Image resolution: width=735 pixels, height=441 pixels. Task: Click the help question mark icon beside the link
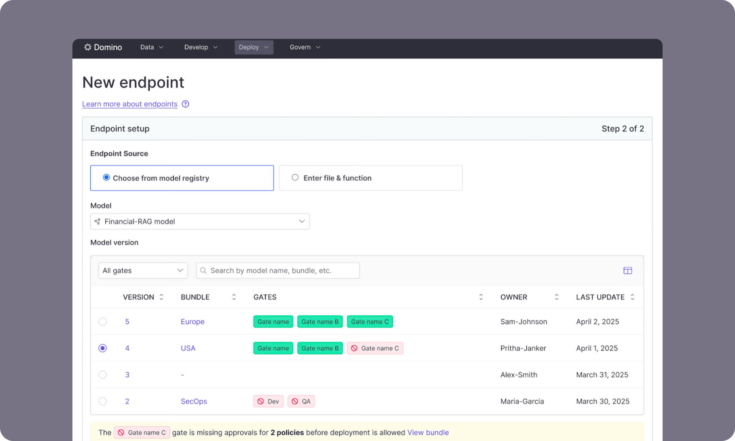185,104
